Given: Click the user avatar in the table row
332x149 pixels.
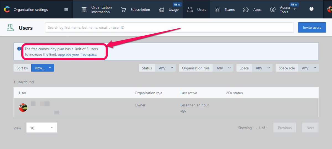Looking at the screenshot, I should 23,108.
